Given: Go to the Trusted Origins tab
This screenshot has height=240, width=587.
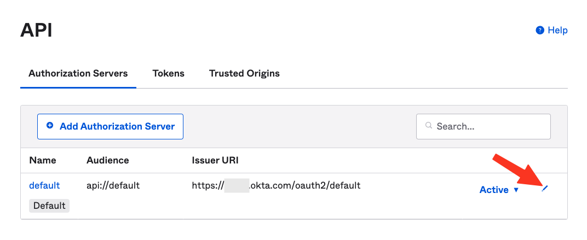Looking at the screenshot, I should [244, 73].
